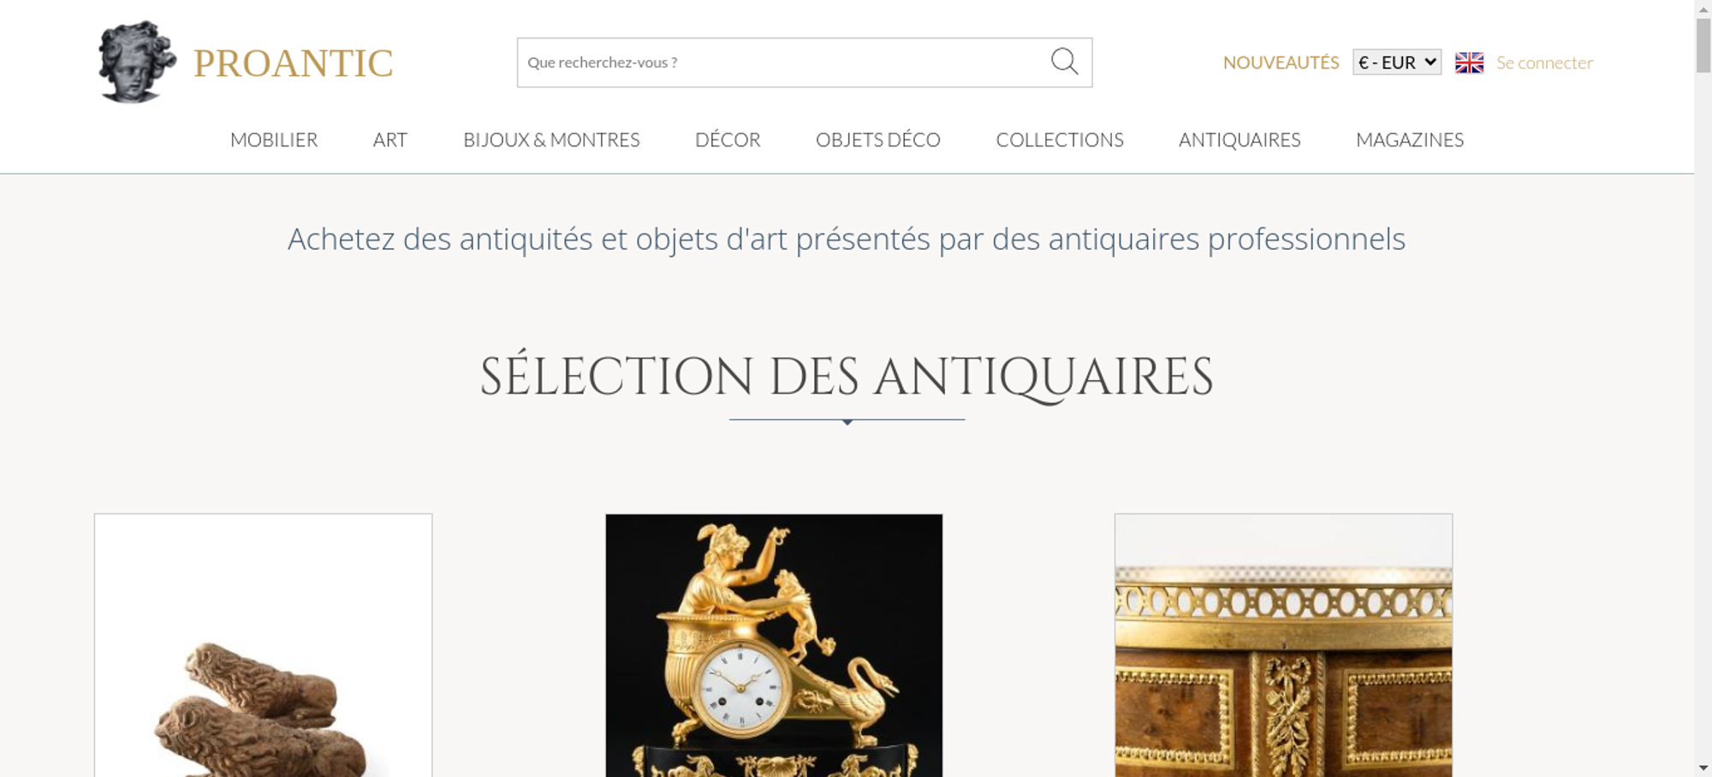Click the NOUVEAUTÉS link
Image resolution: width=1712 pixels, height=777 pixels.
1281,62
